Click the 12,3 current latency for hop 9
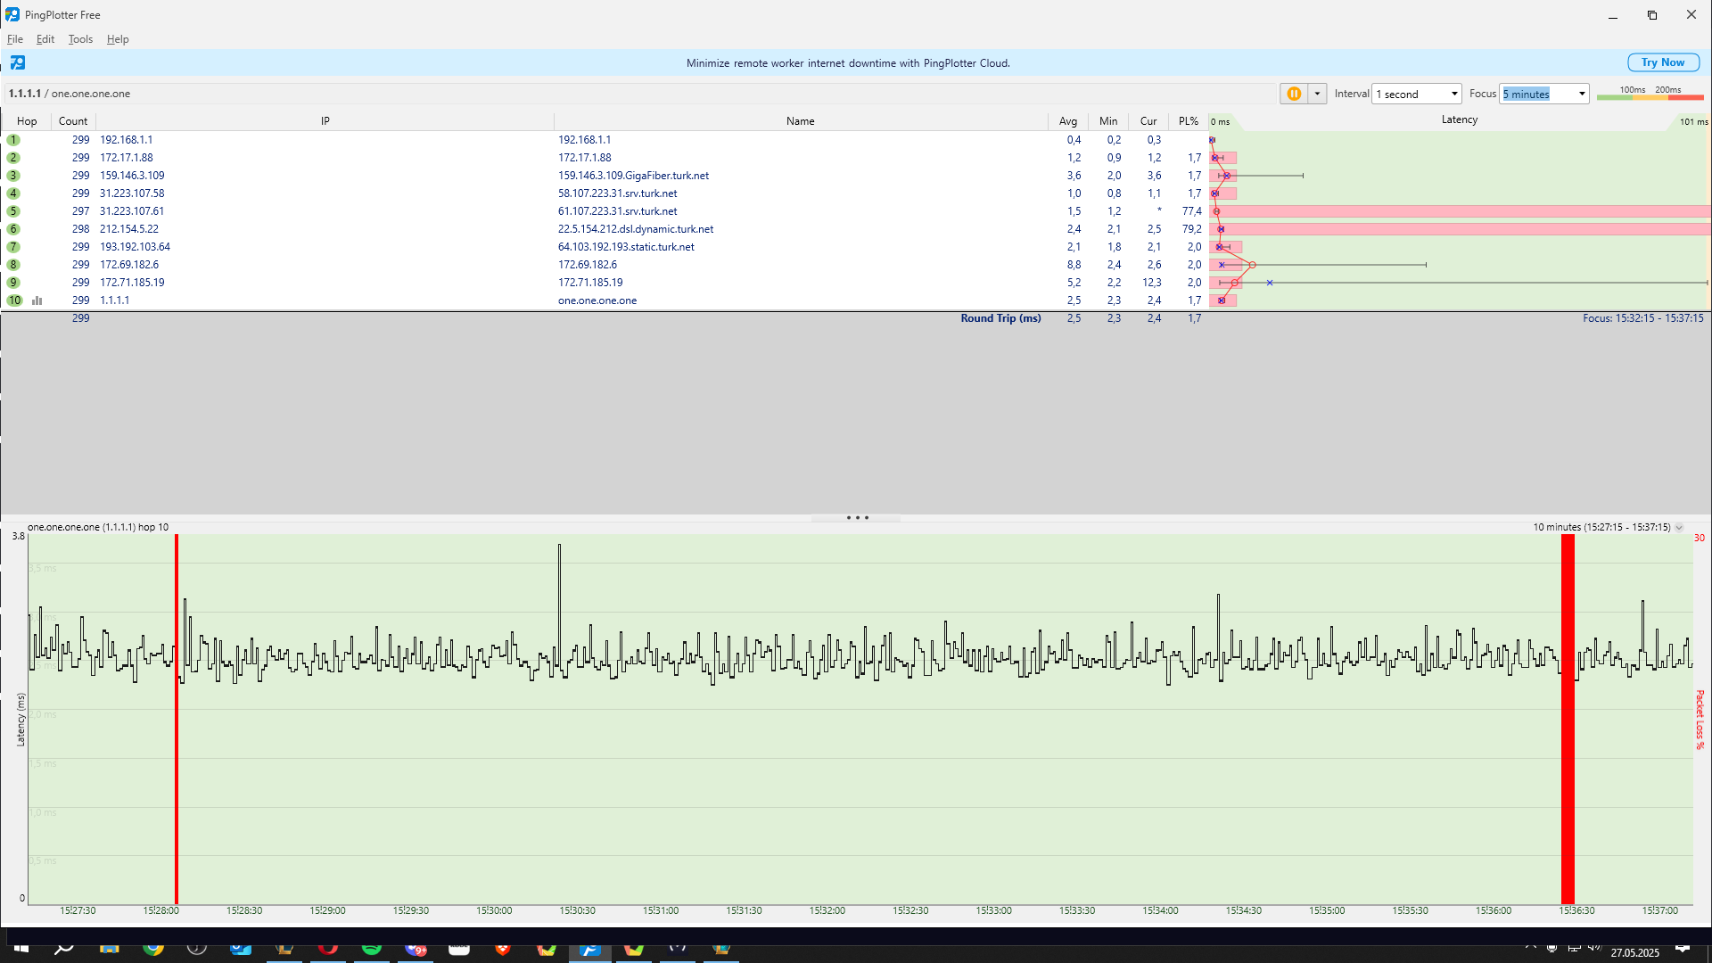Viewport: 1712px width, 963px height. click(x=1152, y=283)
